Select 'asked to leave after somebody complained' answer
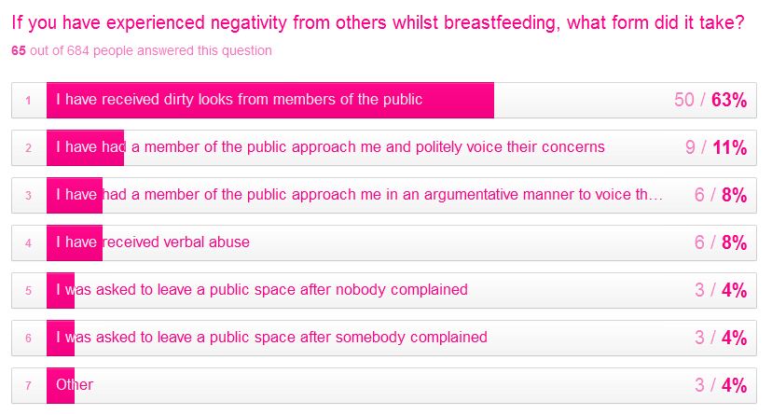Viewport: 772px width, 415px height. pyautogui.click(x=271, y=338)
